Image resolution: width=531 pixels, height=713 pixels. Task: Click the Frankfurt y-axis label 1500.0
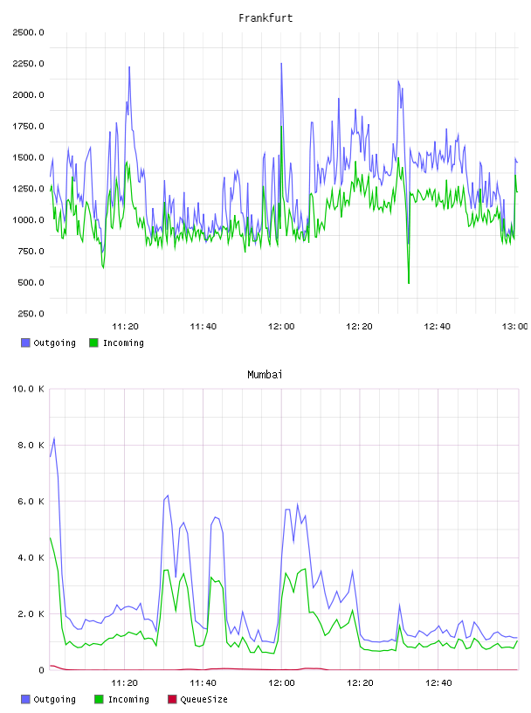click(x=28, y=158)
